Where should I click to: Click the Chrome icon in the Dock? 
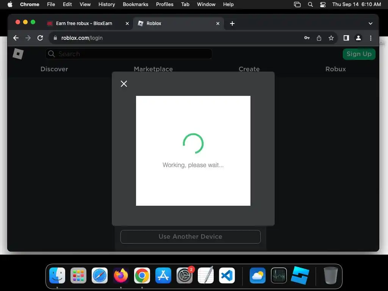click(x=142, y=275)
